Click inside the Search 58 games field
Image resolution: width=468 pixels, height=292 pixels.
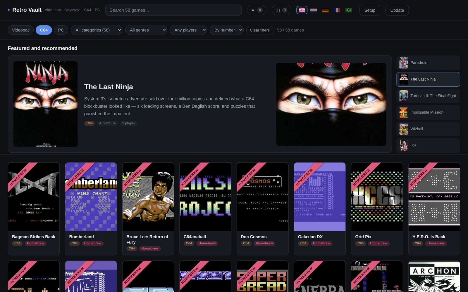pyautogui.click(x=173, y=10)
